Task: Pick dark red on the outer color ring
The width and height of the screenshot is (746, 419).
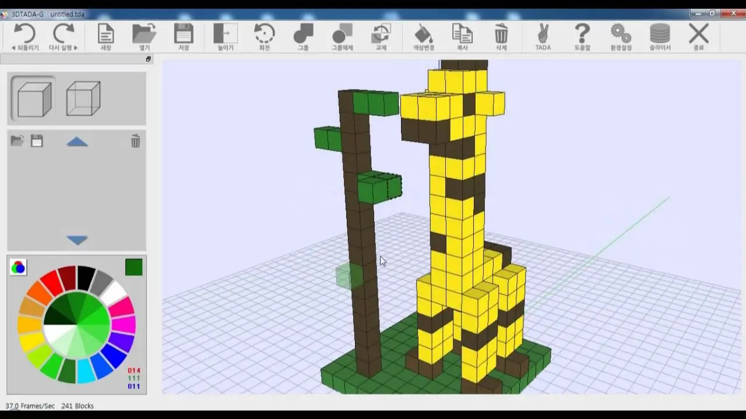Action: click(68, 278)
